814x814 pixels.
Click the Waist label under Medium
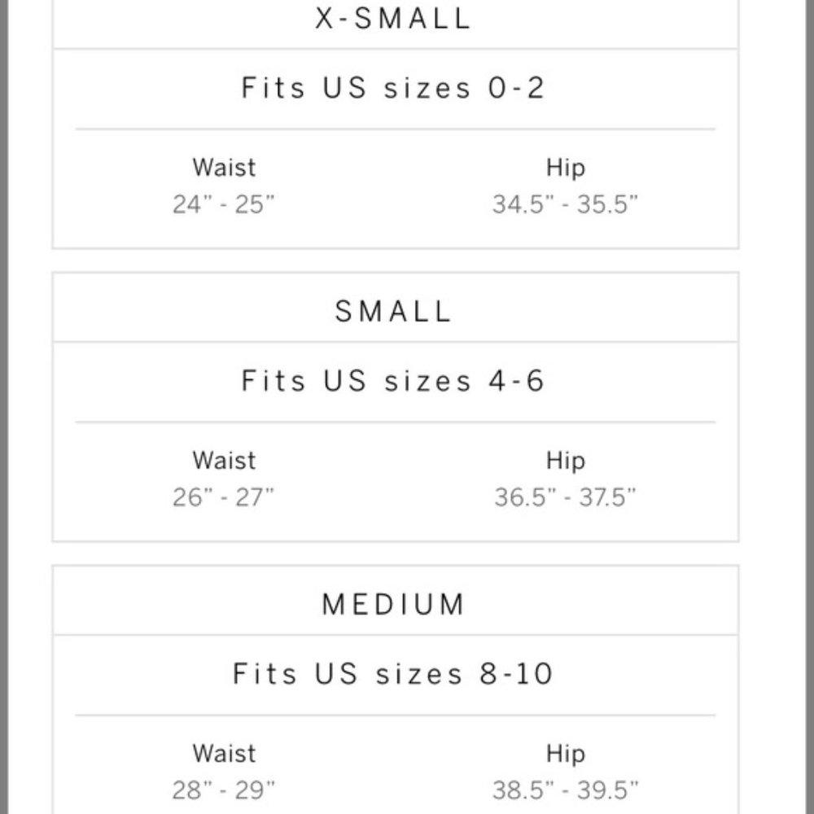[x=224, y=754]
